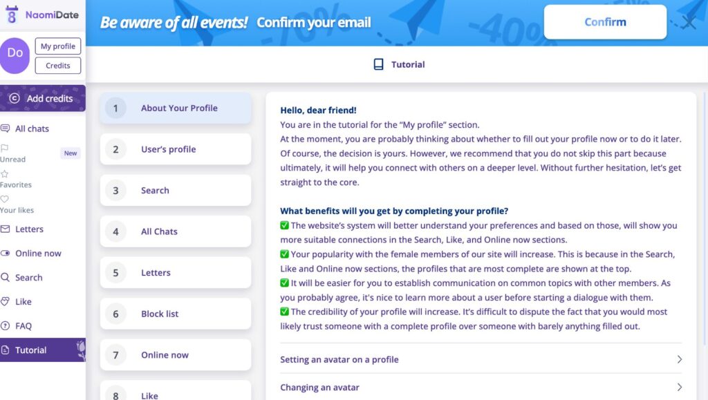Click the Unread flag icon
708x400 pixels.
point(5,148)
